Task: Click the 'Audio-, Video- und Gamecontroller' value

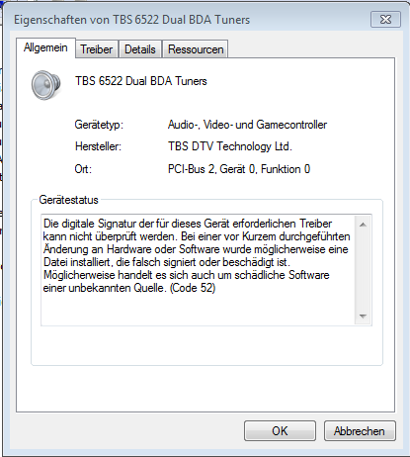Action: point(247,125)
